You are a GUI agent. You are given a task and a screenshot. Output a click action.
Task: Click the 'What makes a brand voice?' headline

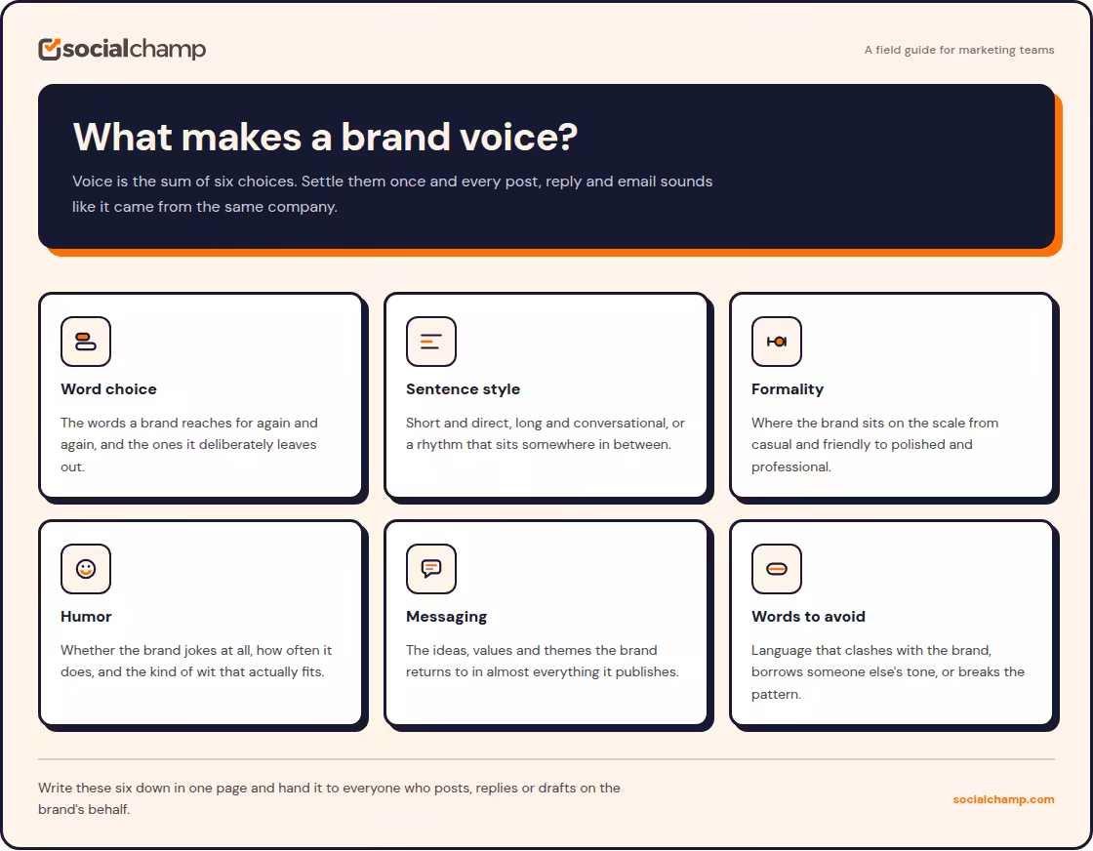(326, 136)
